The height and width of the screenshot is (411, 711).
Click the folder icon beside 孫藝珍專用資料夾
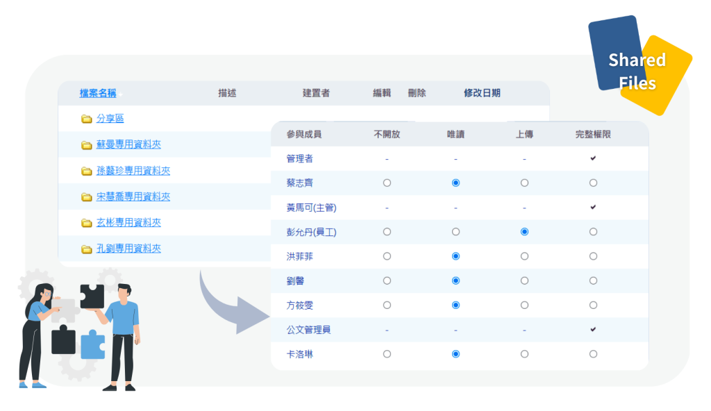click(87, 171)
